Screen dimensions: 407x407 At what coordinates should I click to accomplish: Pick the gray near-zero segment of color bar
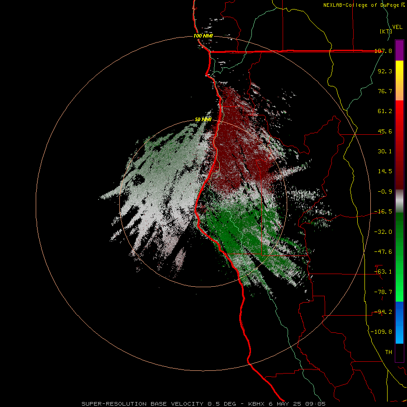click(399, 201)
